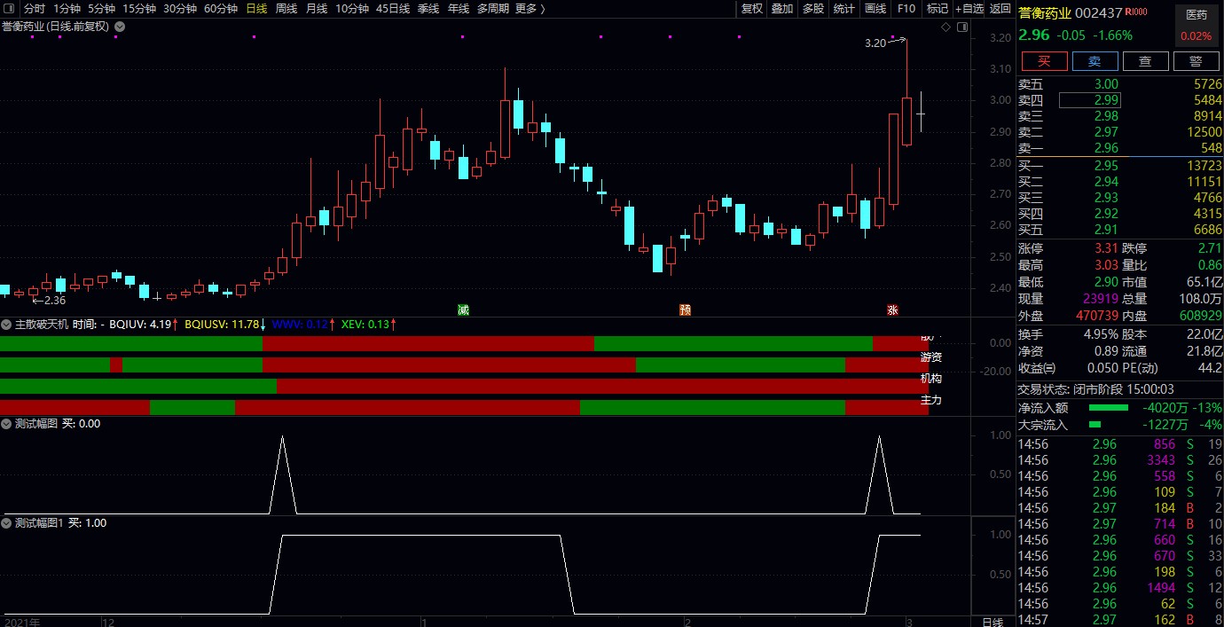The height and width of the screenshot is (627, 1224).
Task: Activate the 画线 drawing tool
Action: click(875, 9)
